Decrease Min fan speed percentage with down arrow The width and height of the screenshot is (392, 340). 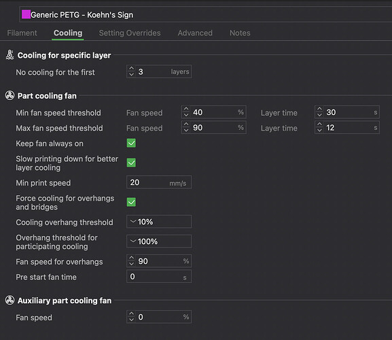pyautogui.click(x=186, y=115)
